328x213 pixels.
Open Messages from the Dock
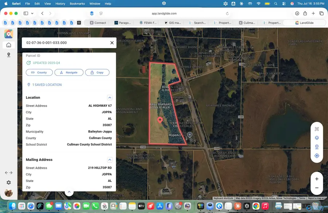[x=49, y=206]
